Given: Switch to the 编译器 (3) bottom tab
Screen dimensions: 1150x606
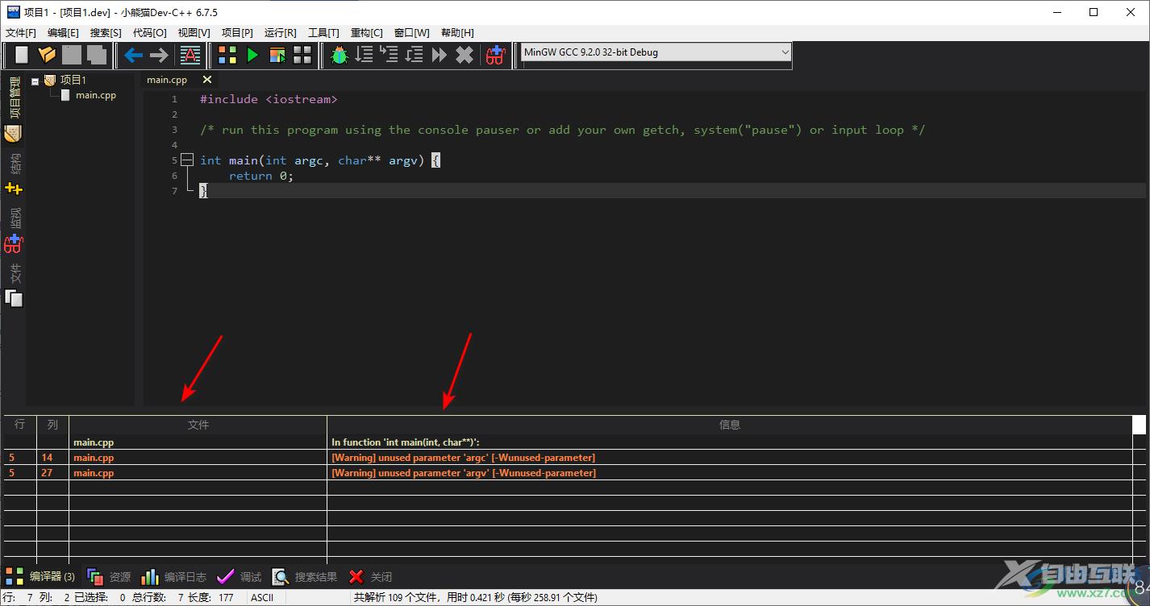Looking at the screenshot, I should click(40, 576).
